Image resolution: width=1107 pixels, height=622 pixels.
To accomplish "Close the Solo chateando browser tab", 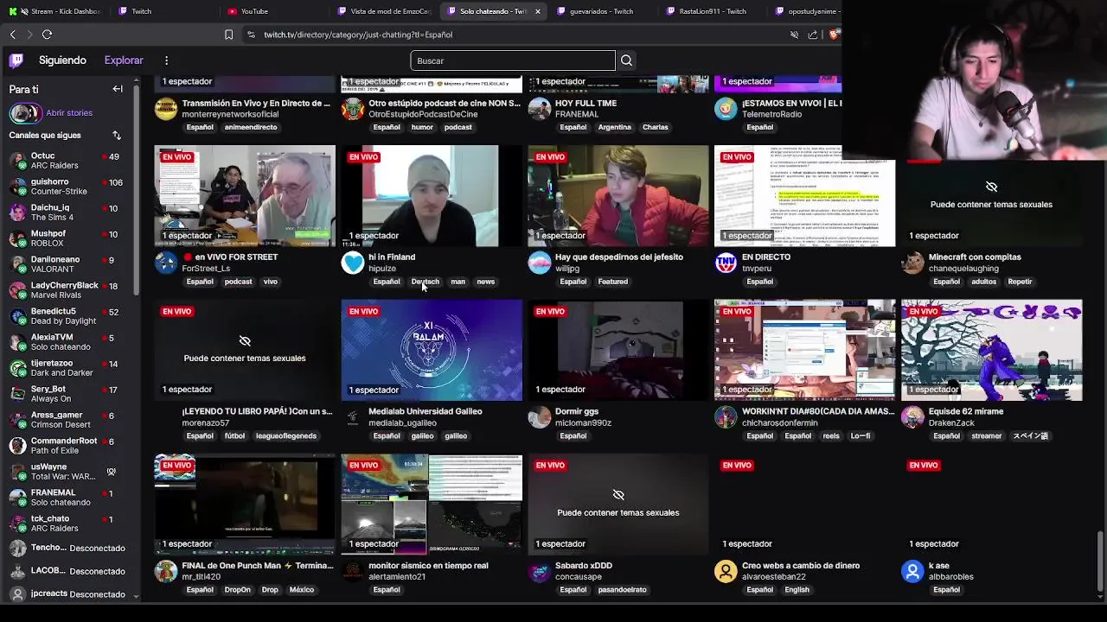I will click(538, 11).
